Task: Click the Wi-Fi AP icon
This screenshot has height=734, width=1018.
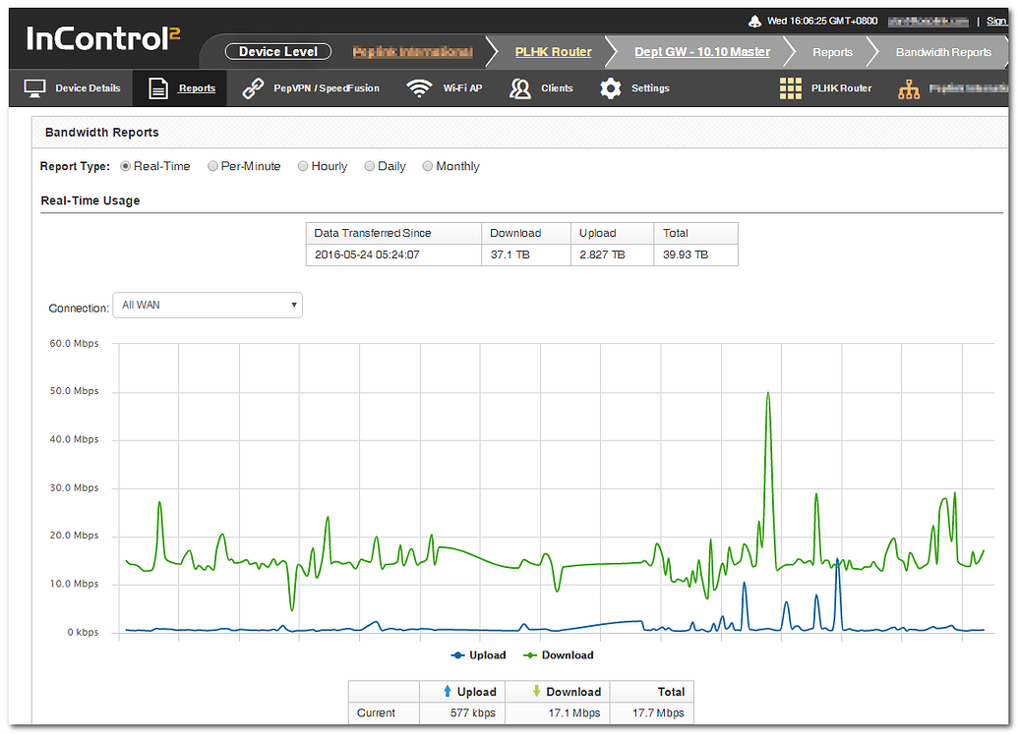Action: [x=418, y=87]
